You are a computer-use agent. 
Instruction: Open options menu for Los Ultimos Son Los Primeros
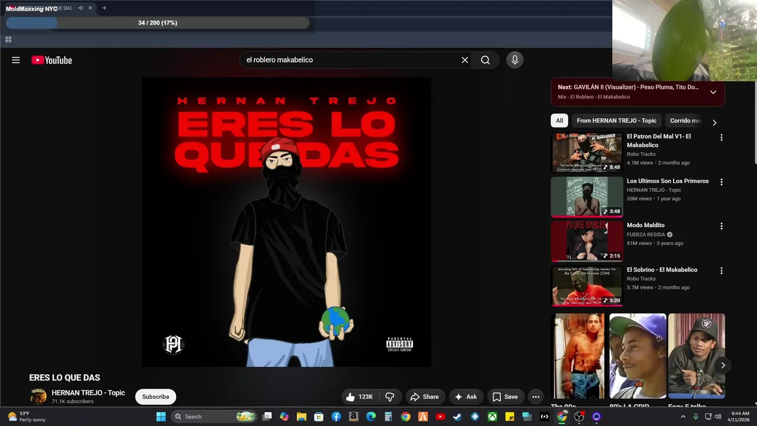(721, 182)
